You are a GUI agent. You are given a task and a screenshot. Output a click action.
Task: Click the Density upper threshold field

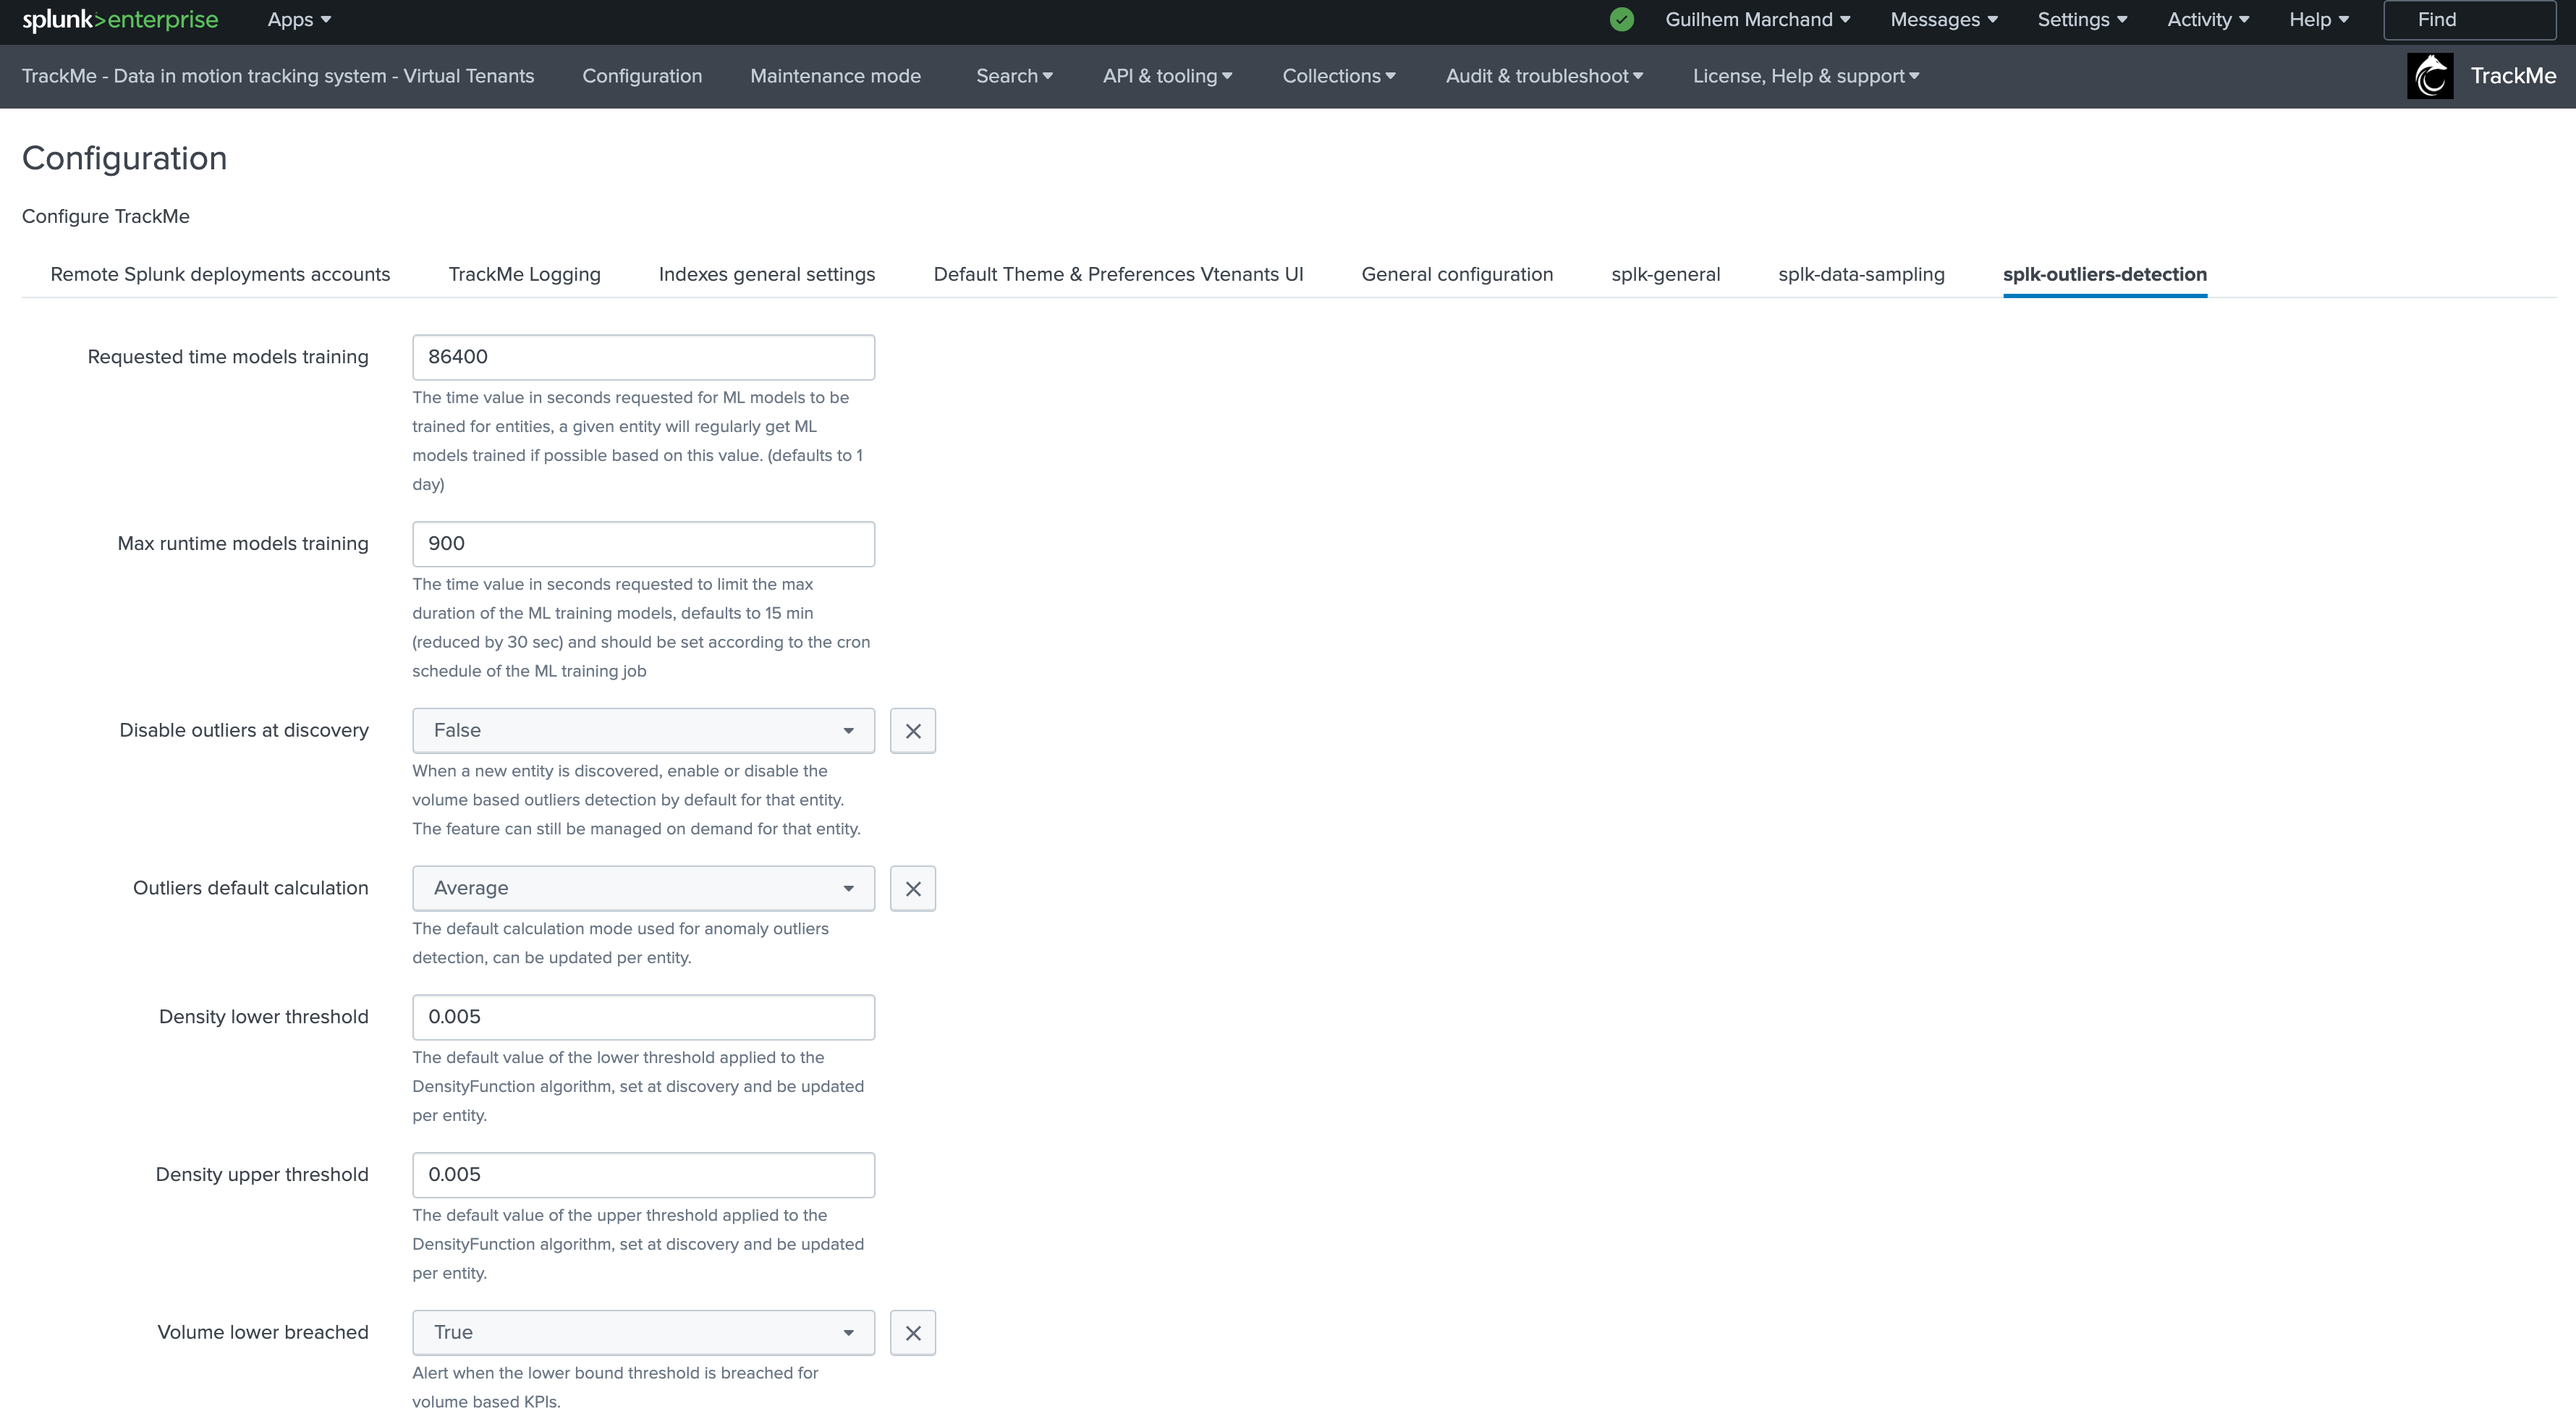pyautogui.click(x=643, y=1175)
